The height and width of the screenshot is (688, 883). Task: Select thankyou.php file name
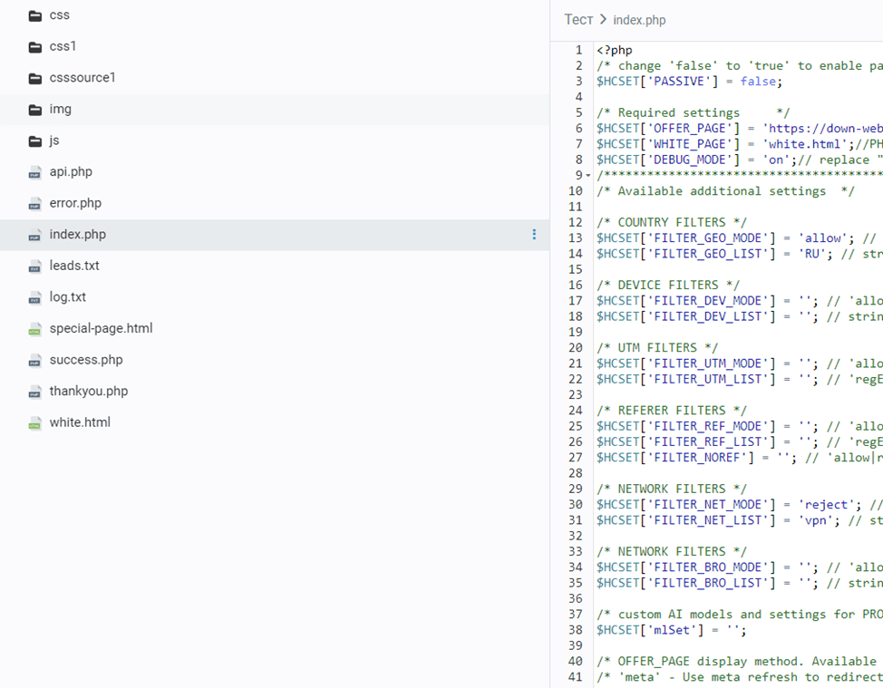(x=89, y=392)
